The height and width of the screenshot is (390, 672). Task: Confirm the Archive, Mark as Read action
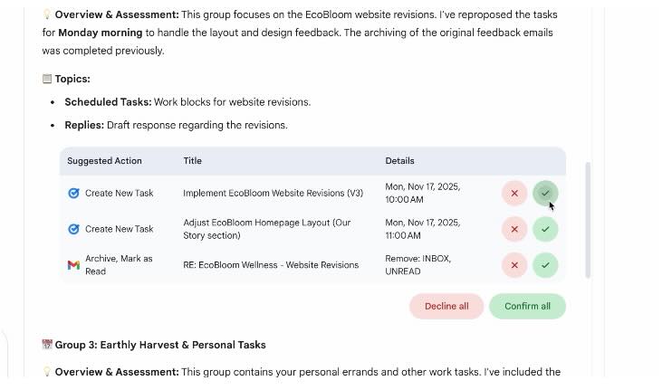pos(545,265)
